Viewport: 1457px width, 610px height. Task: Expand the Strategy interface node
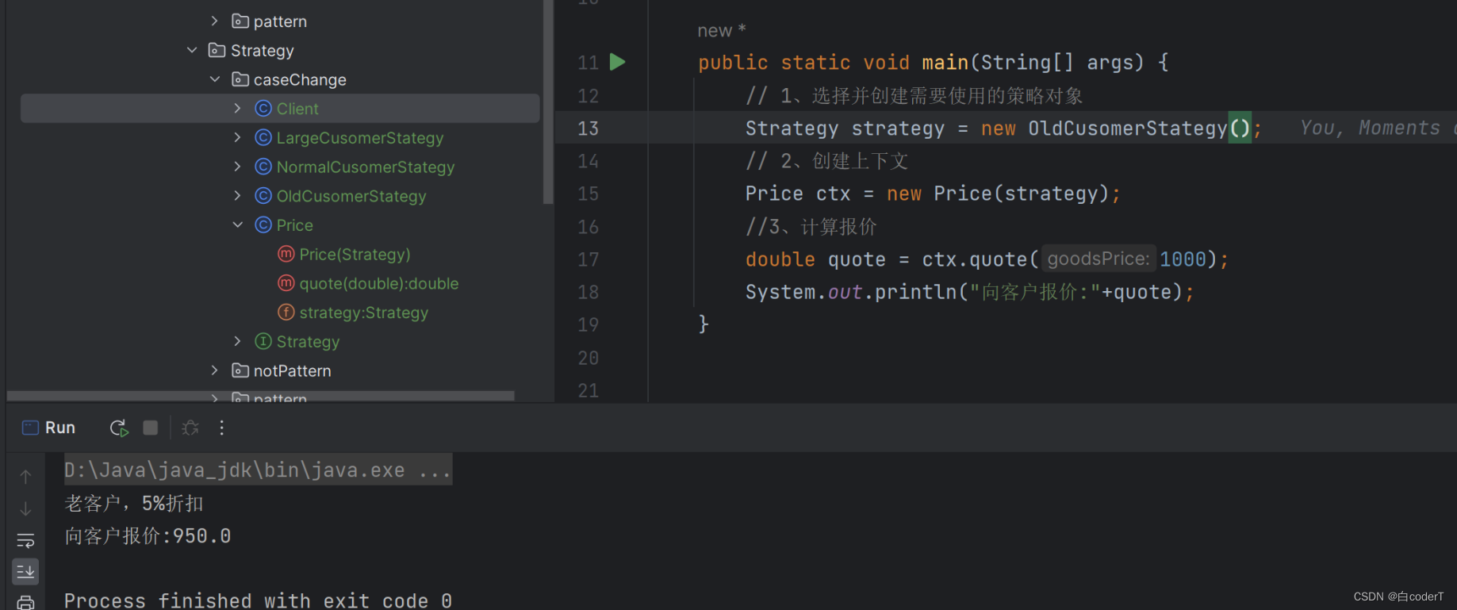237,341
